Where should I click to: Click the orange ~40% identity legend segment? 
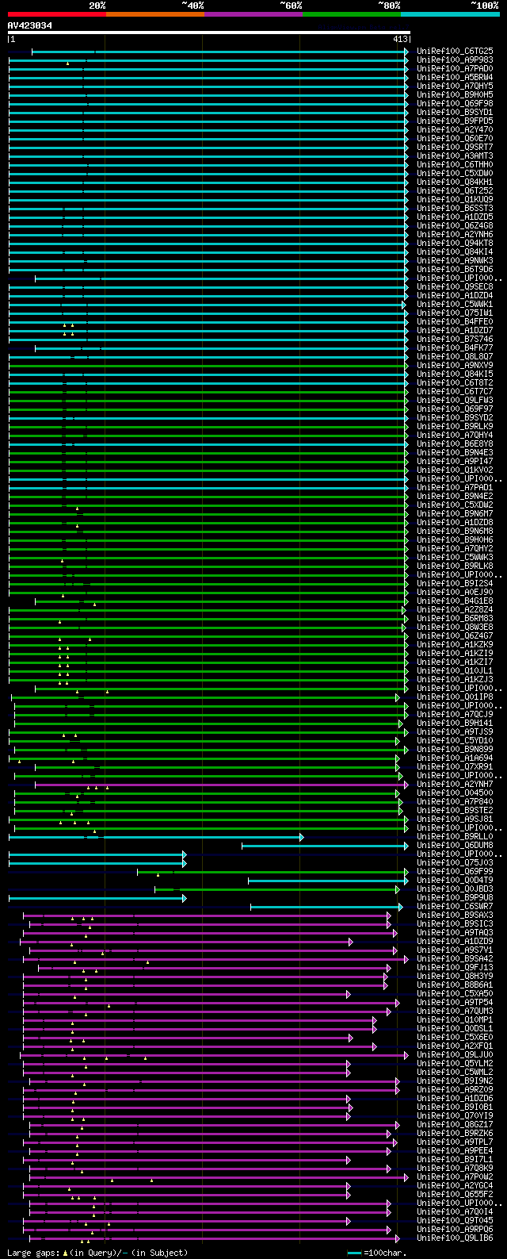tap(155, 14)
